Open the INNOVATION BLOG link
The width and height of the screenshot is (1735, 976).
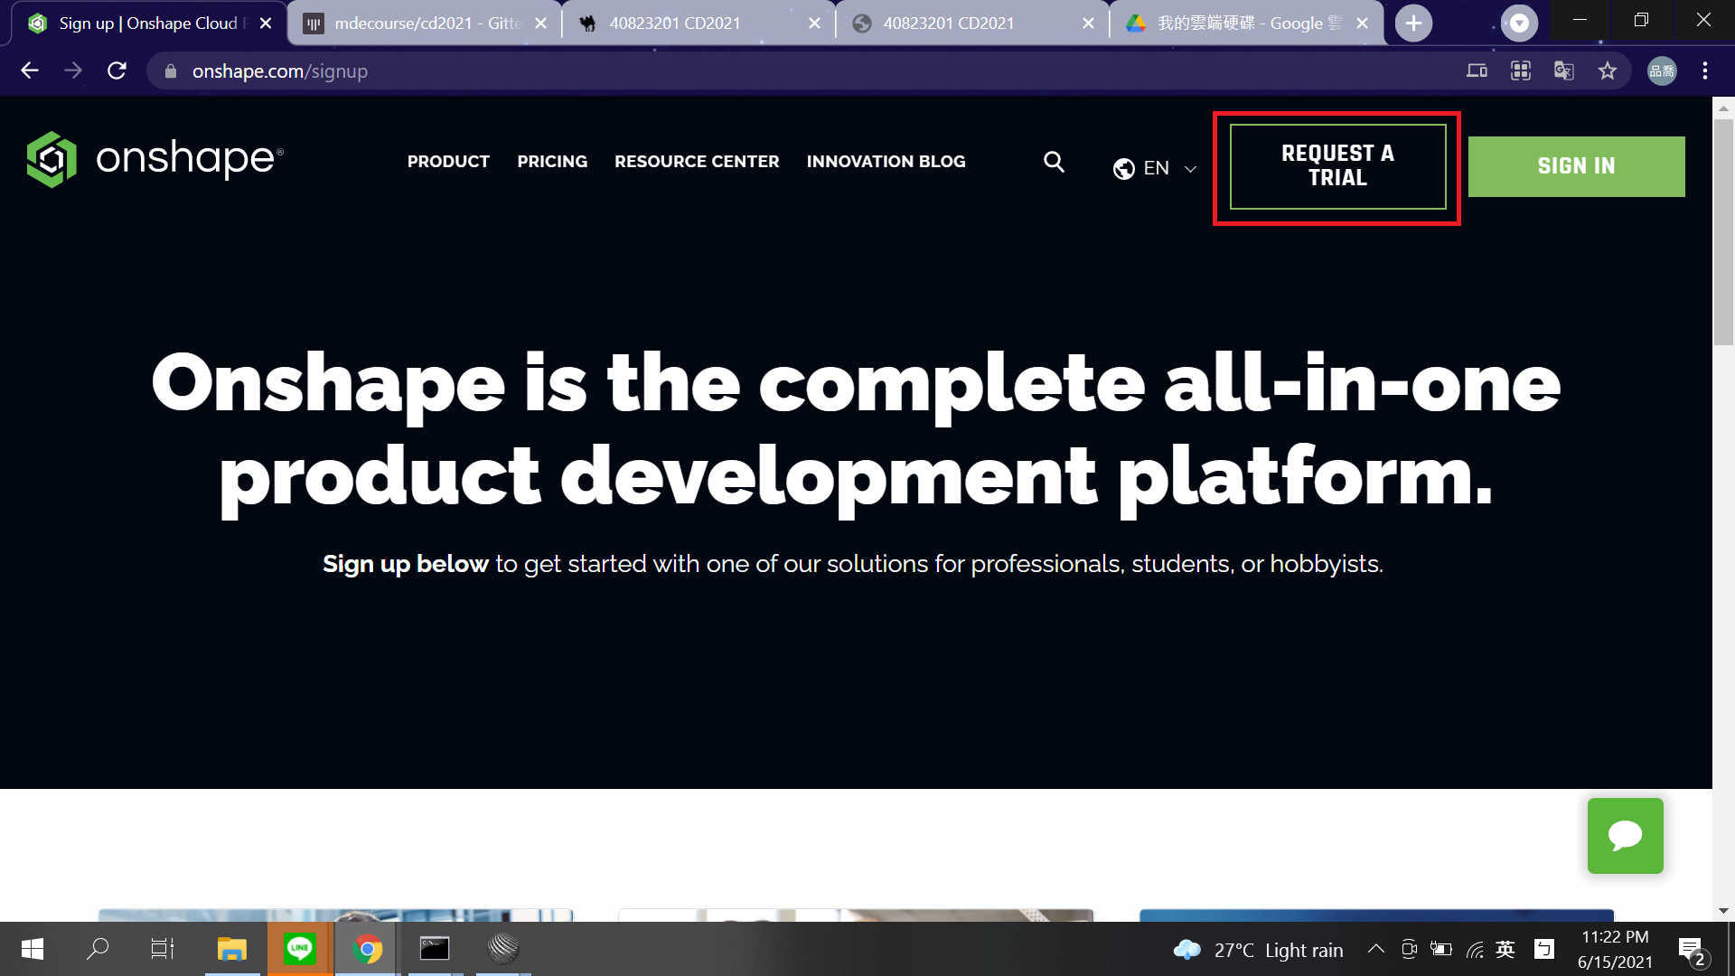click(x=886, y=162)
